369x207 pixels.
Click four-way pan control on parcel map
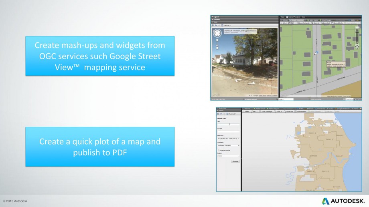tap(357, 47)
